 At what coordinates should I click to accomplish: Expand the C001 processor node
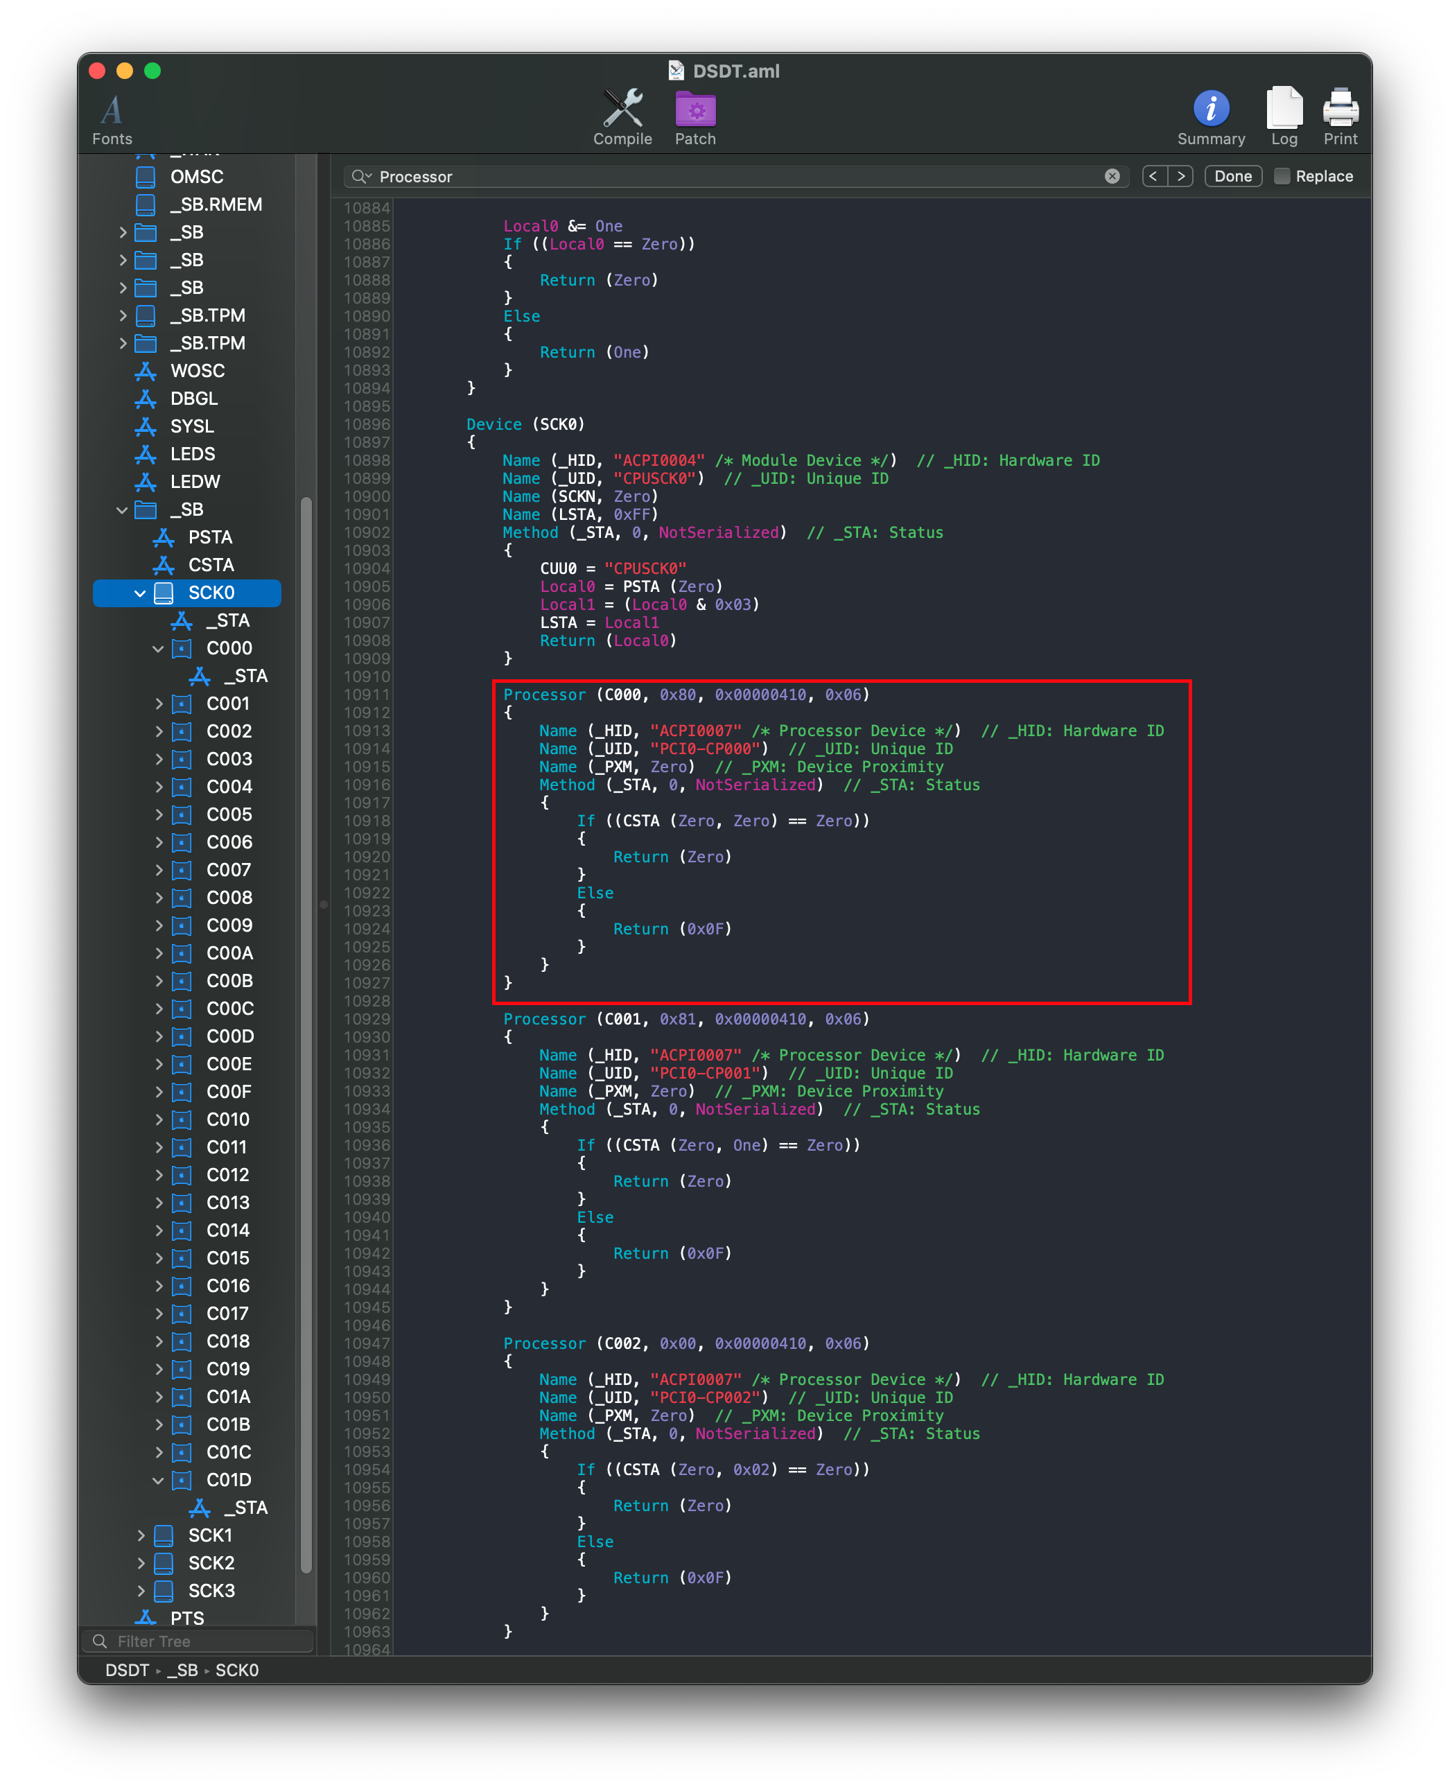point(159,704)
